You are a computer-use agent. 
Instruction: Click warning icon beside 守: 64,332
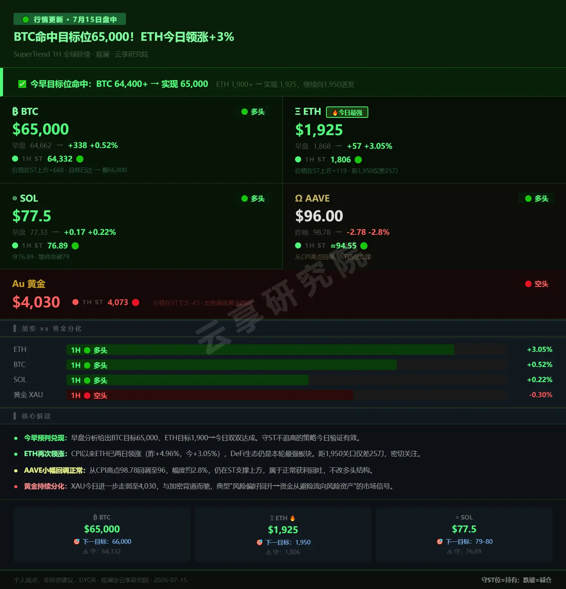(86, 552)
